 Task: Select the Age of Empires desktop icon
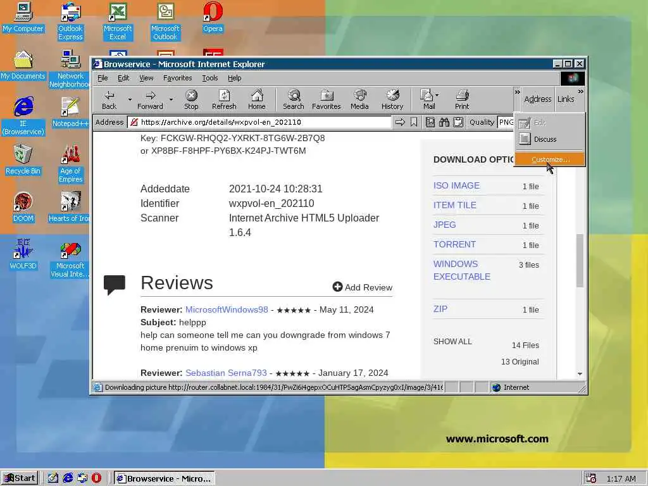coord(70,164)
